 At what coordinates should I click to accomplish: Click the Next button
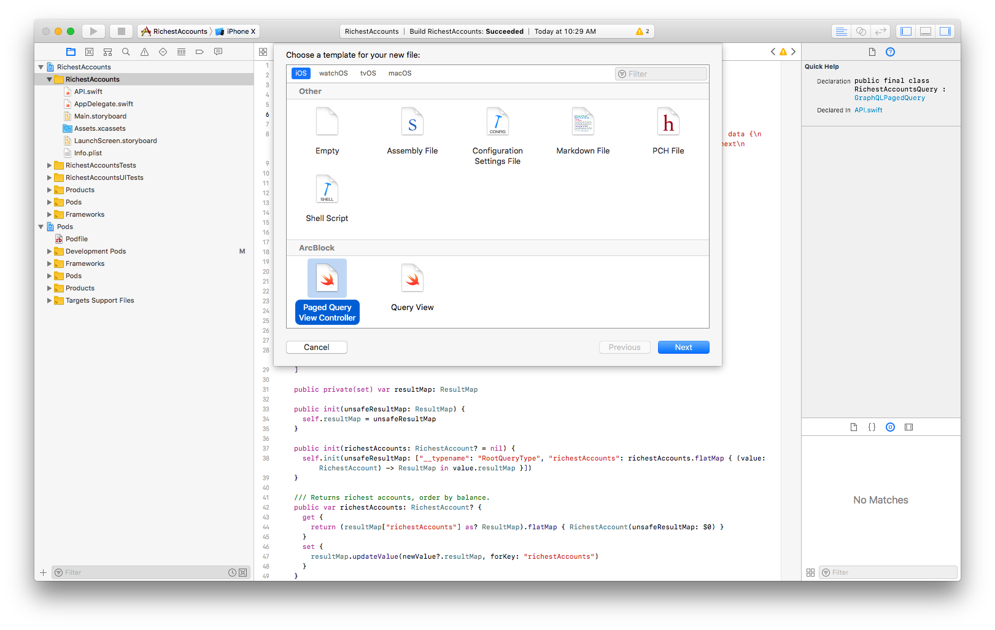(x=684, y=348)
